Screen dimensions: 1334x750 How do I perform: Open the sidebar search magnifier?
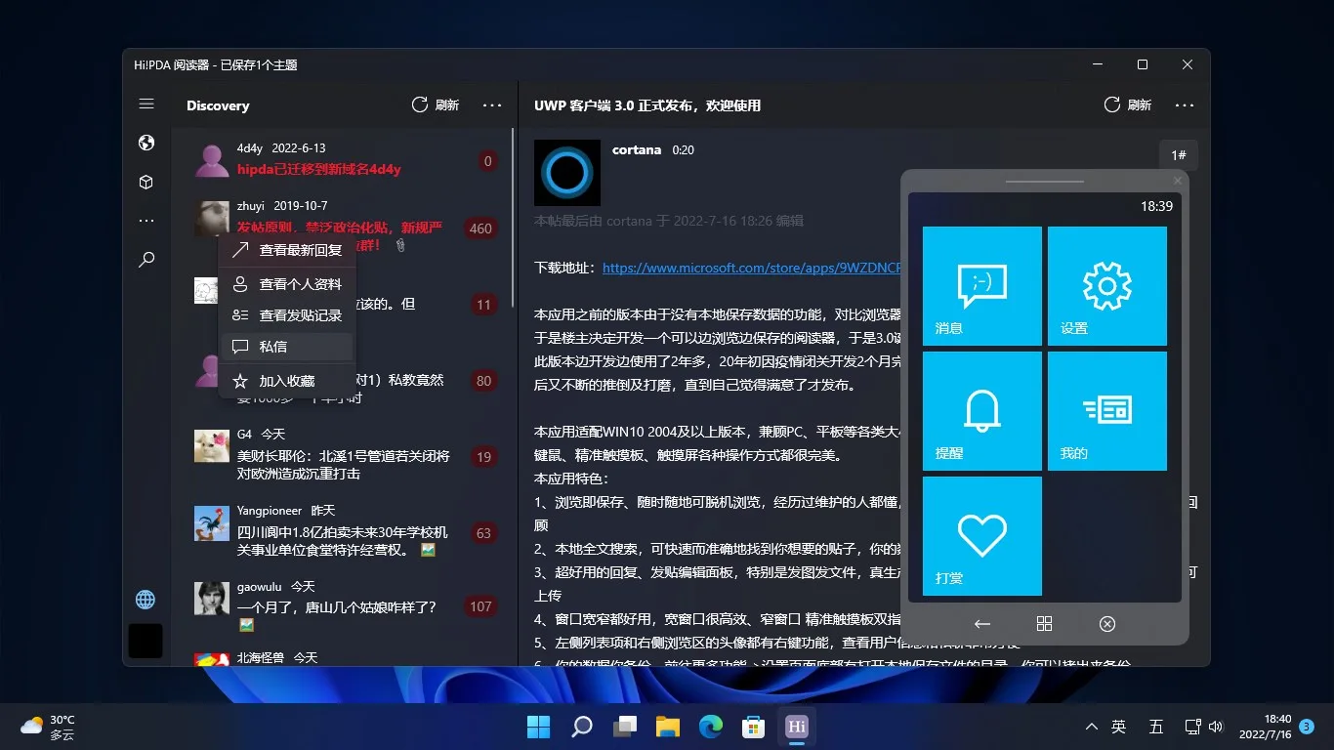[146, 260]
